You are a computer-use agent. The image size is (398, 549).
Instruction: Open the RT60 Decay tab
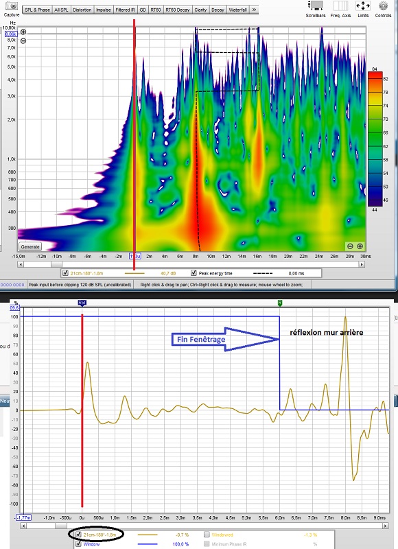(x=178, y=10)
